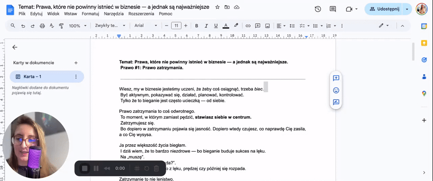Open editing mode pencil dropdown
Screen dimensions: 433x181
pos(384,26)
